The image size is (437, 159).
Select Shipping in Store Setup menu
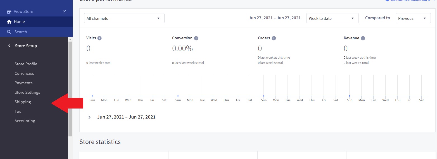(x=23, y=102)
